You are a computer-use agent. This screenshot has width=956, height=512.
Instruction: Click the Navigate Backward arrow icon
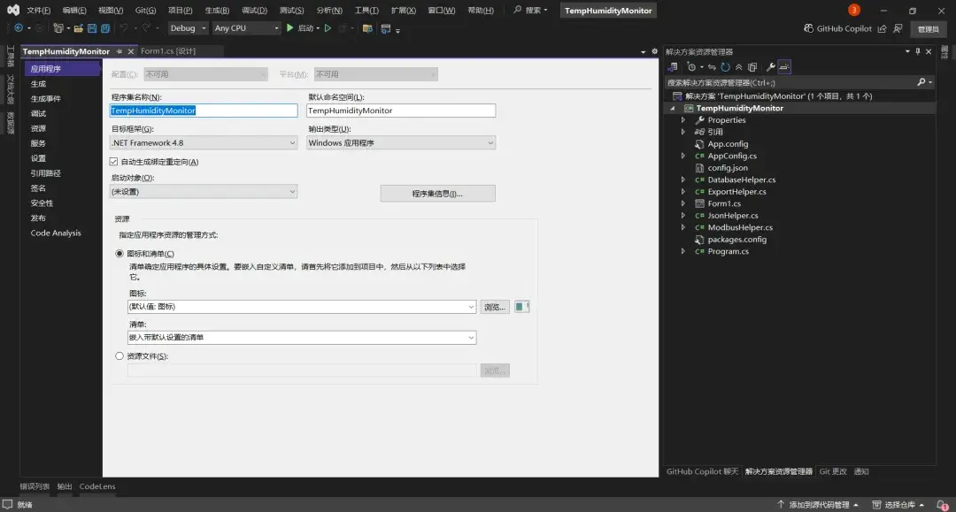click(18, 28)
